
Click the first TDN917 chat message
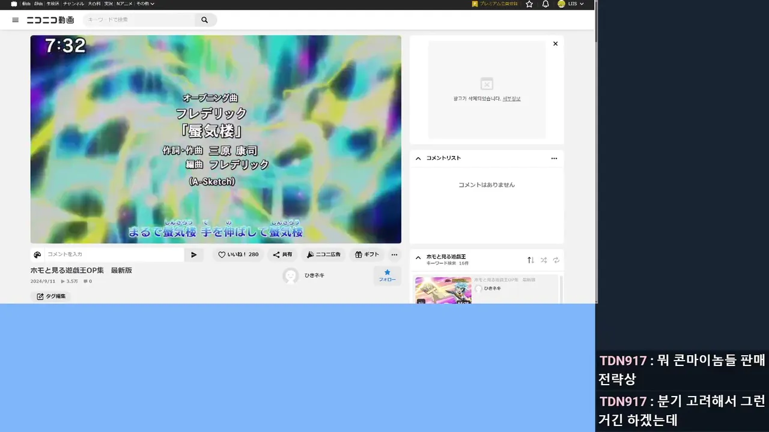click(x=682, y=369)
